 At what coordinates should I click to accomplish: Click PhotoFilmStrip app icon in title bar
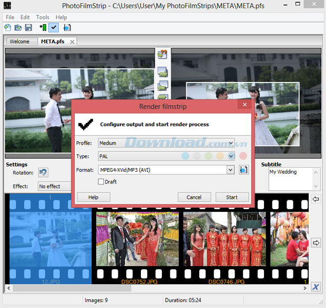7,6
